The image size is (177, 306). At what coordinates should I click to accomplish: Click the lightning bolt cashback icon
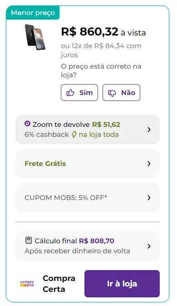tap(74, 135)
